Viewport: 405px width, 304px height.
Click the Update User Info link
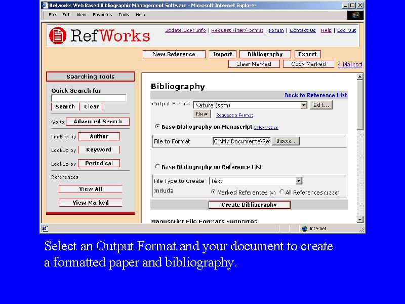click(185, 30)
